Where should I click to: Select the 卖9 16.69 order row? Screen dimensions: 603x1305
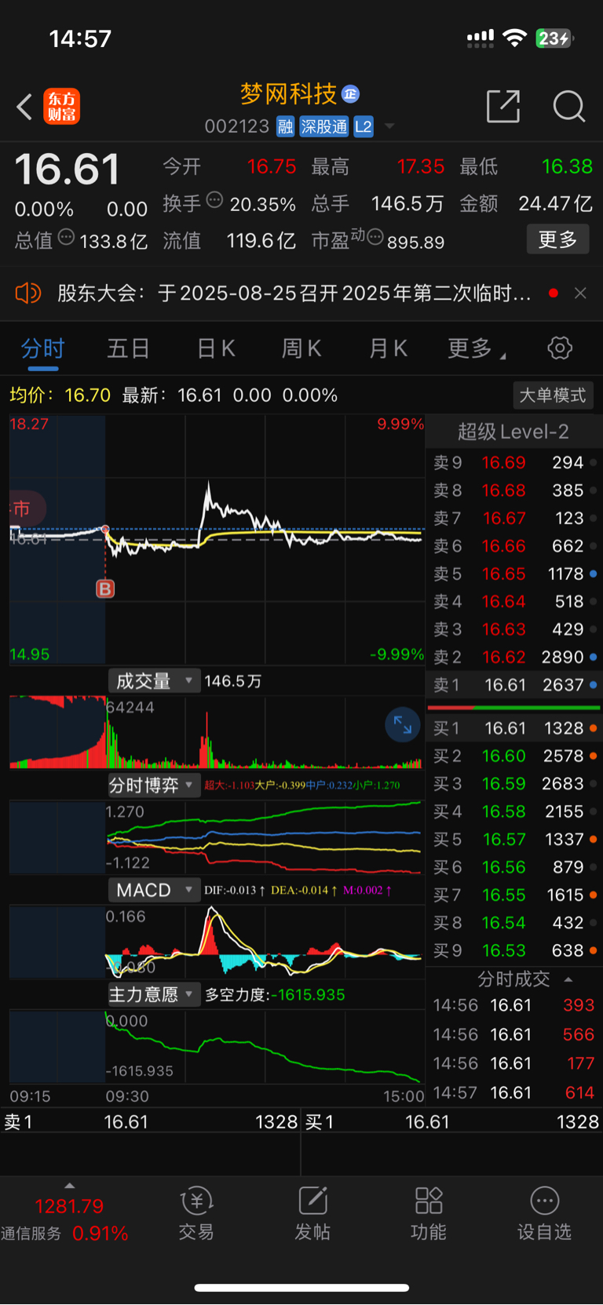[514, 463]
